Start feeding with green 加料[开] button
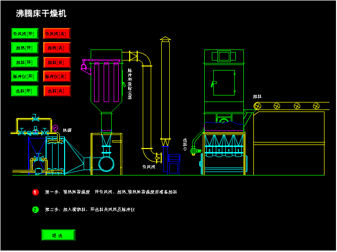The image size is (337, 252). coord(25,62)
